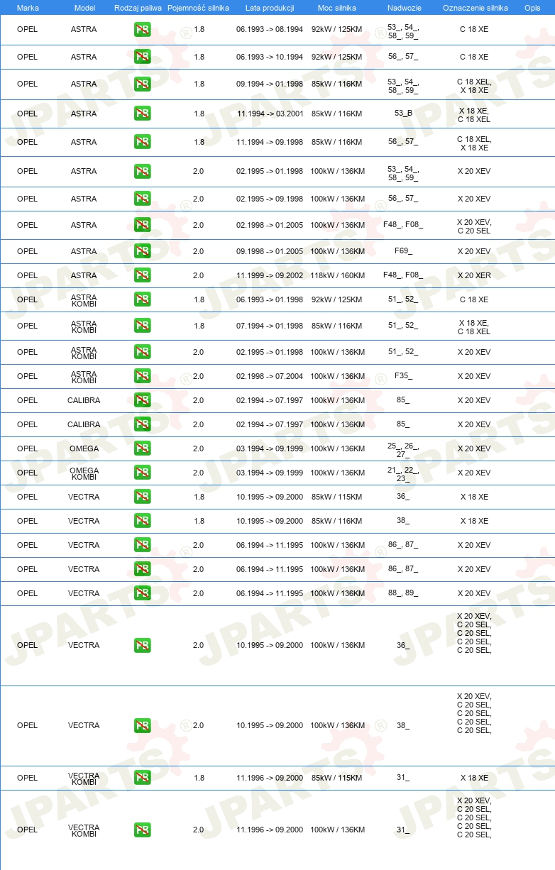
Task: Click fuel icon in Astra Kombi 06.1993 -> 01.1998 row
Action: 142,299
